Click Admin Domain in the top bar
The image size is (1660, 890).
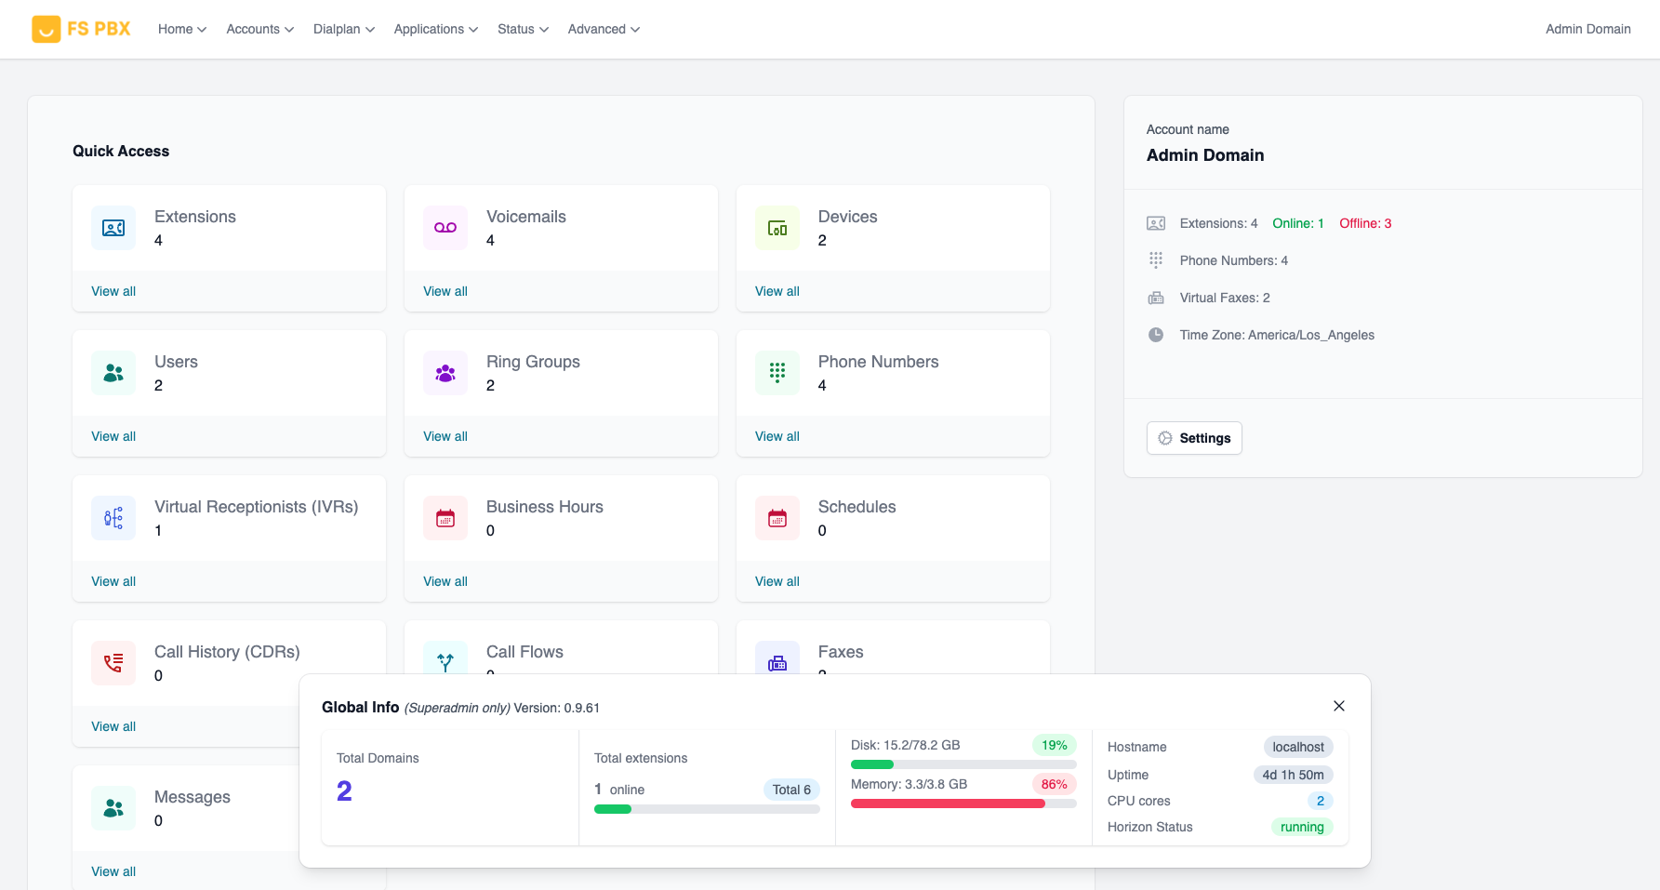click(x=1587, y=29)
